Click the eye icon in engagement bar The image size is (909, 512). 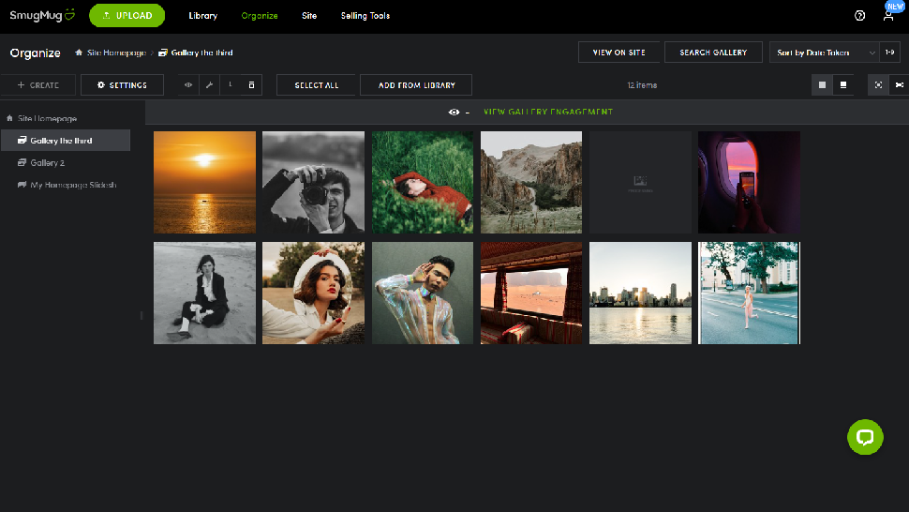pyautogui.click(x=454, y=112)
